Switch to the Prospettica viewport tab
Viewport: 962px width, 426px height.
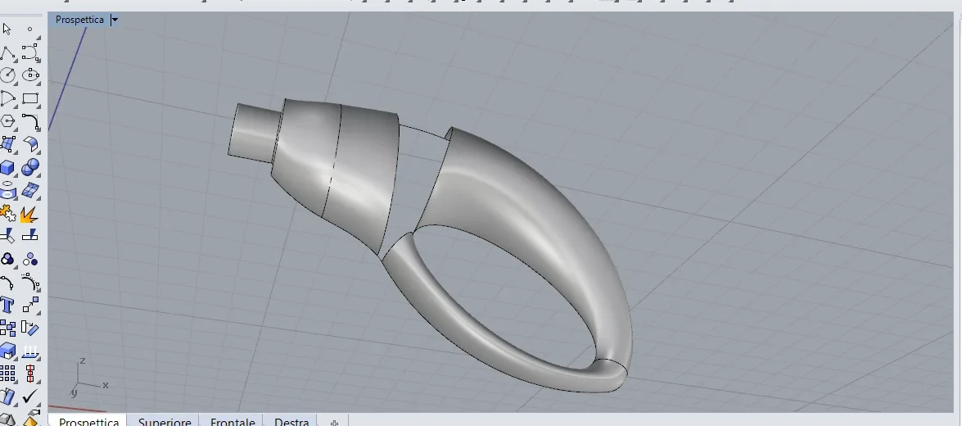click(x=89, y=422)
